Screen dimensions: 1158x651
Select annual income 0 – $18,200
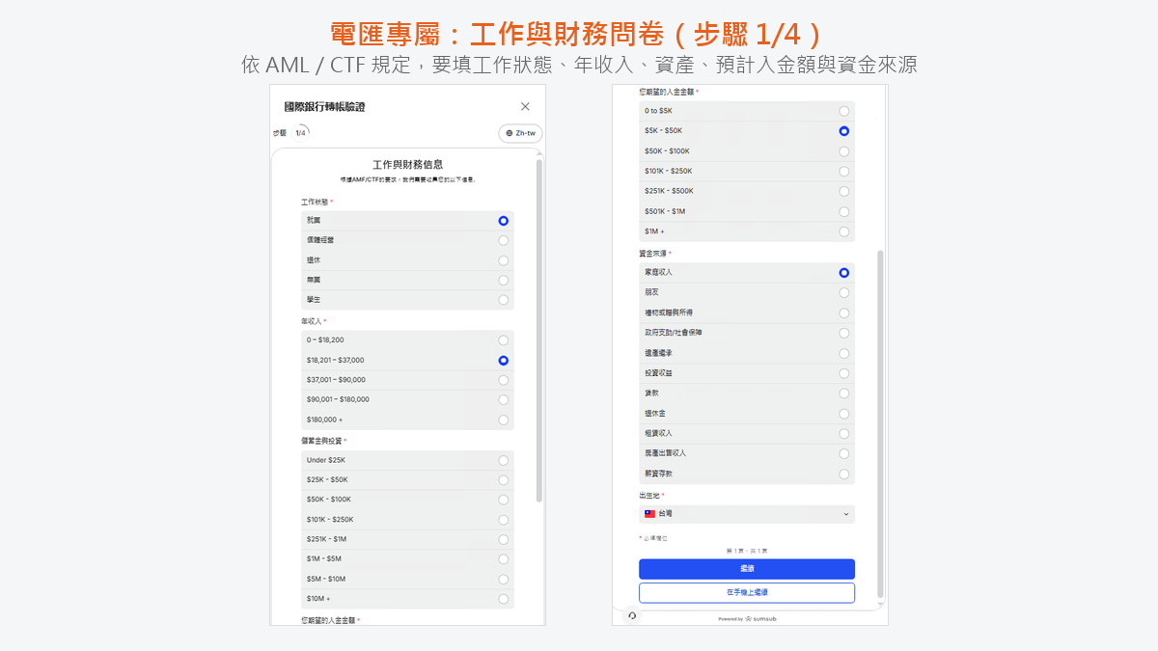click(407, 340)
